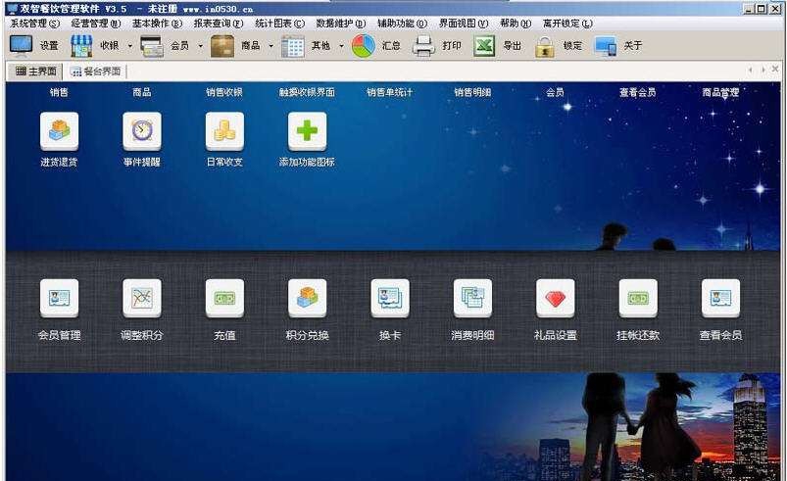
Task: Expand the 商品 dropdown arrow in toolbar
Action: coord(271,46)
